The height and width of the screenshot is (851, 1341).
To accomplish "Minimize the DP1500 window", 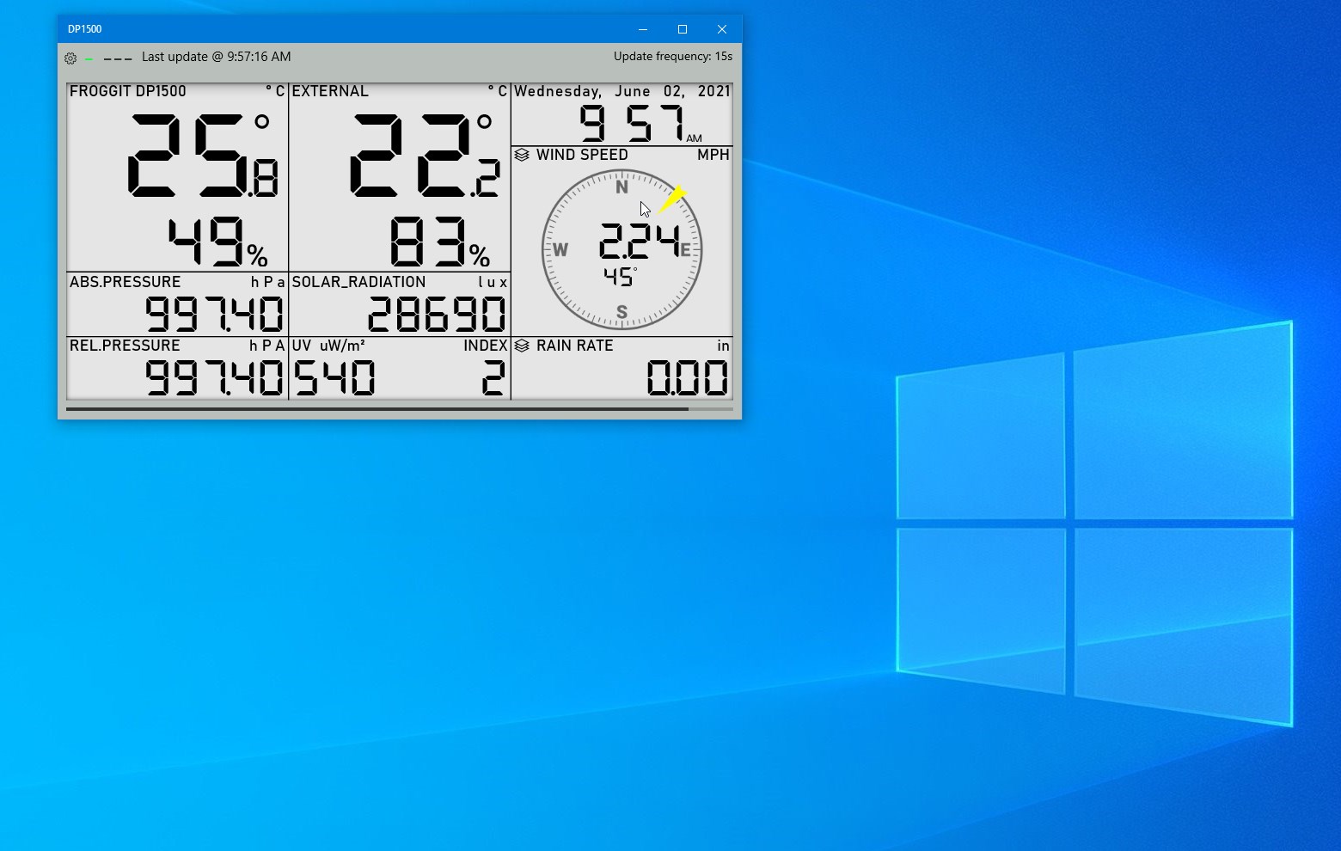I will 643,29.
